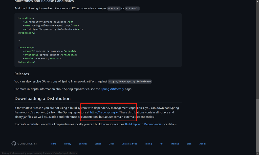Image resolution: width=259 pixels, height=155 pixels.
Task: Open Build Zip with Dependencies link
Action: (144, 124)
